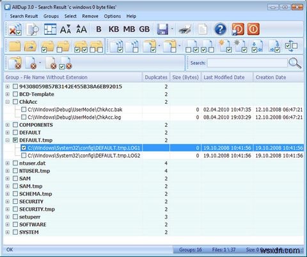Open the Groups menu
The width and height of the screenshot is (307, 257).
tap(51, 16)
